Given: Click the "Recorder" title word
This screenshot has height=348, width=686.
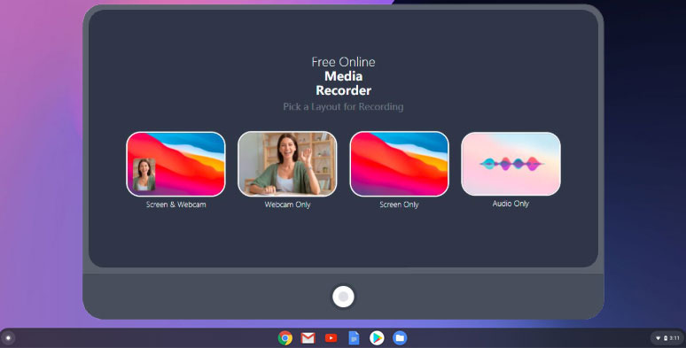Looking at the screenshot, I should (x=343, y=90).
